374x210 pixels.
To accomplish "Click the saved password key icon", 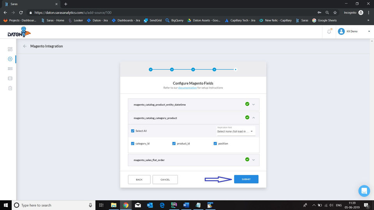I will coord(319,12).
